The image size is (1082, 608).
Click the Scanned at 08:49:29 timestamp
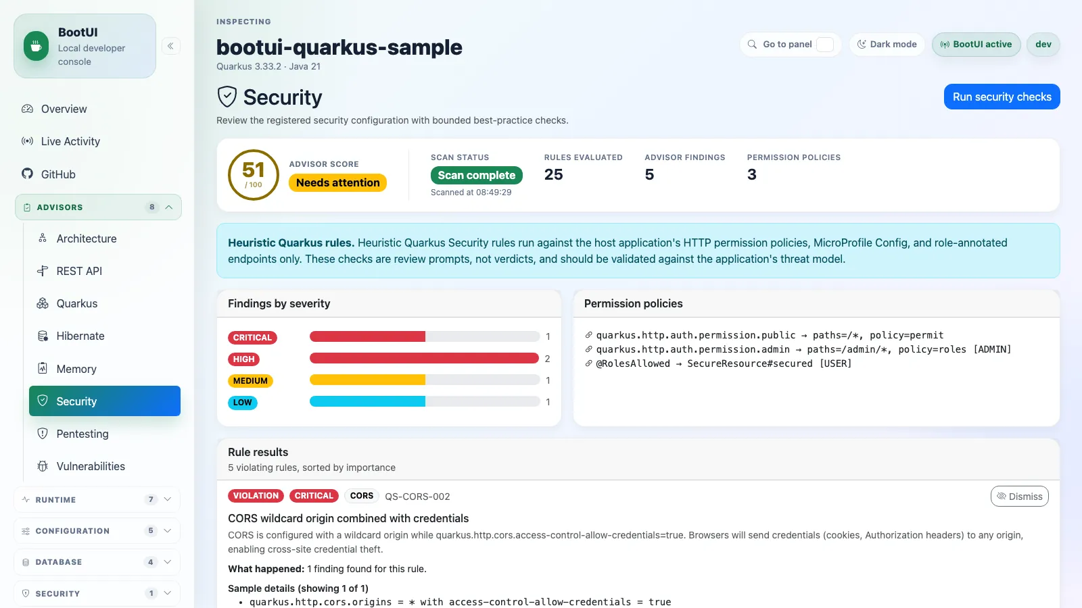pos(471,193)
